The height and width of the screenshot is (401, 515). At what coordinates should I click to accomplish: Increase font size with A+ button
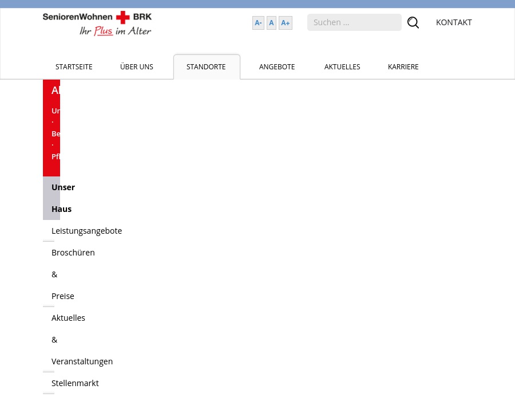(x=285, y=23)
